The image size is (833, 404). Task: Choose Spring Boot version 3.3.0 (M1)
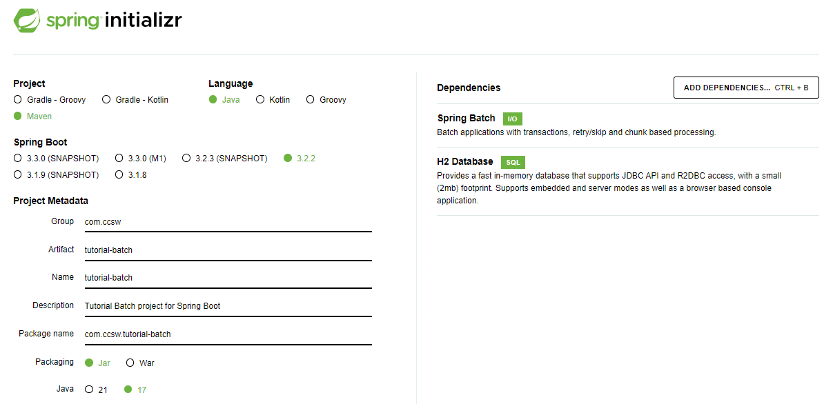119,159
